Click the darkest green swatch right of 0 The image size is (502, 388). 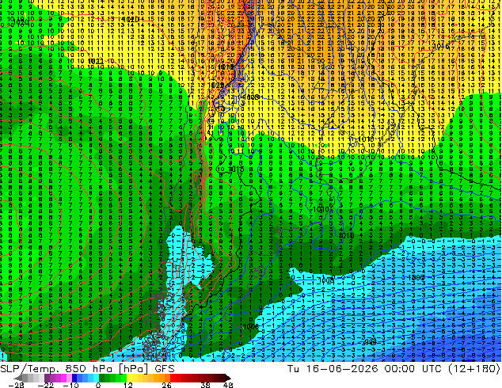tap(102, 378)
